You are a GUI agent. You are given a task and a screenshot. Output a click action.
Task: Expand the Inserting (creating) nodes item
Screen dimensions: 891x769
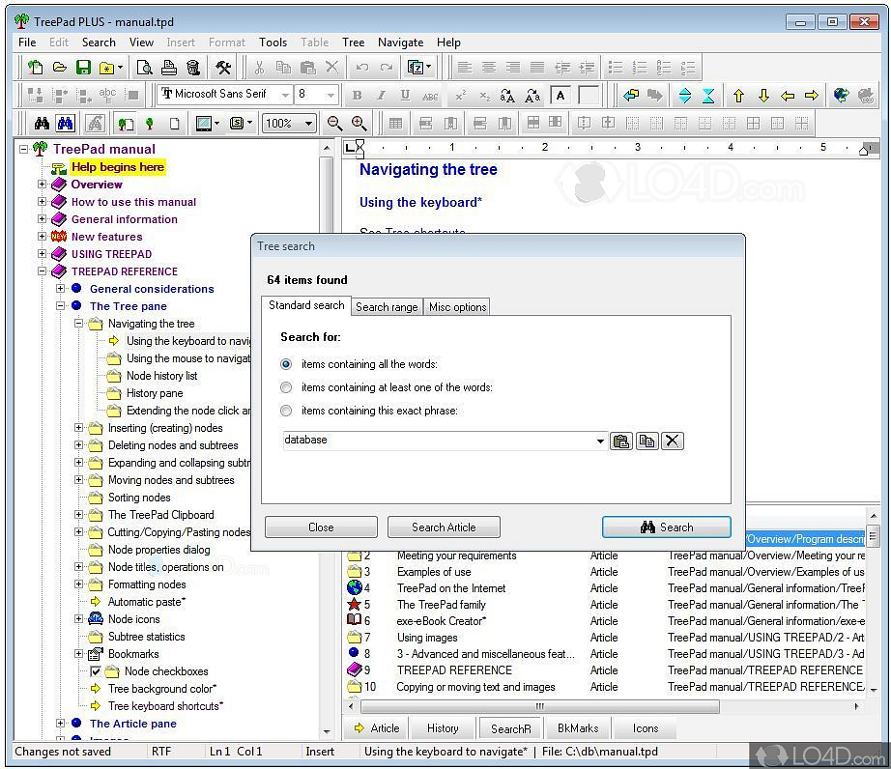click(x=79, y=428)
